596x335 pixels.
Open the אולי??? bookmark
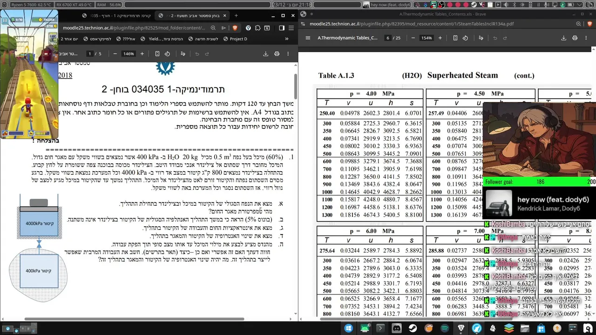pyautogui.click(x=126, y=39)
